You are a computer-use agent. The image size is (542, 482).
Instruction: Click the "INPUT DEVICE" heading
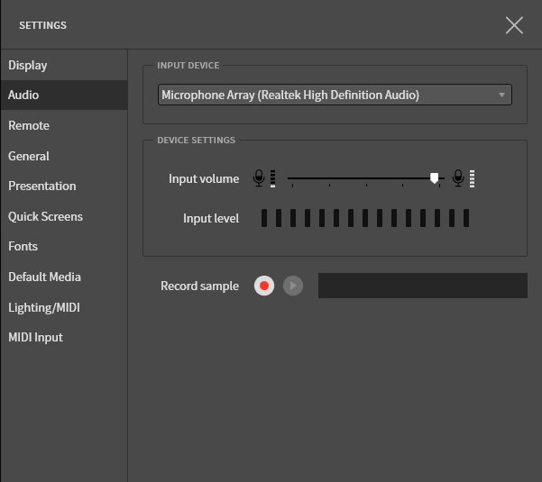188,65
